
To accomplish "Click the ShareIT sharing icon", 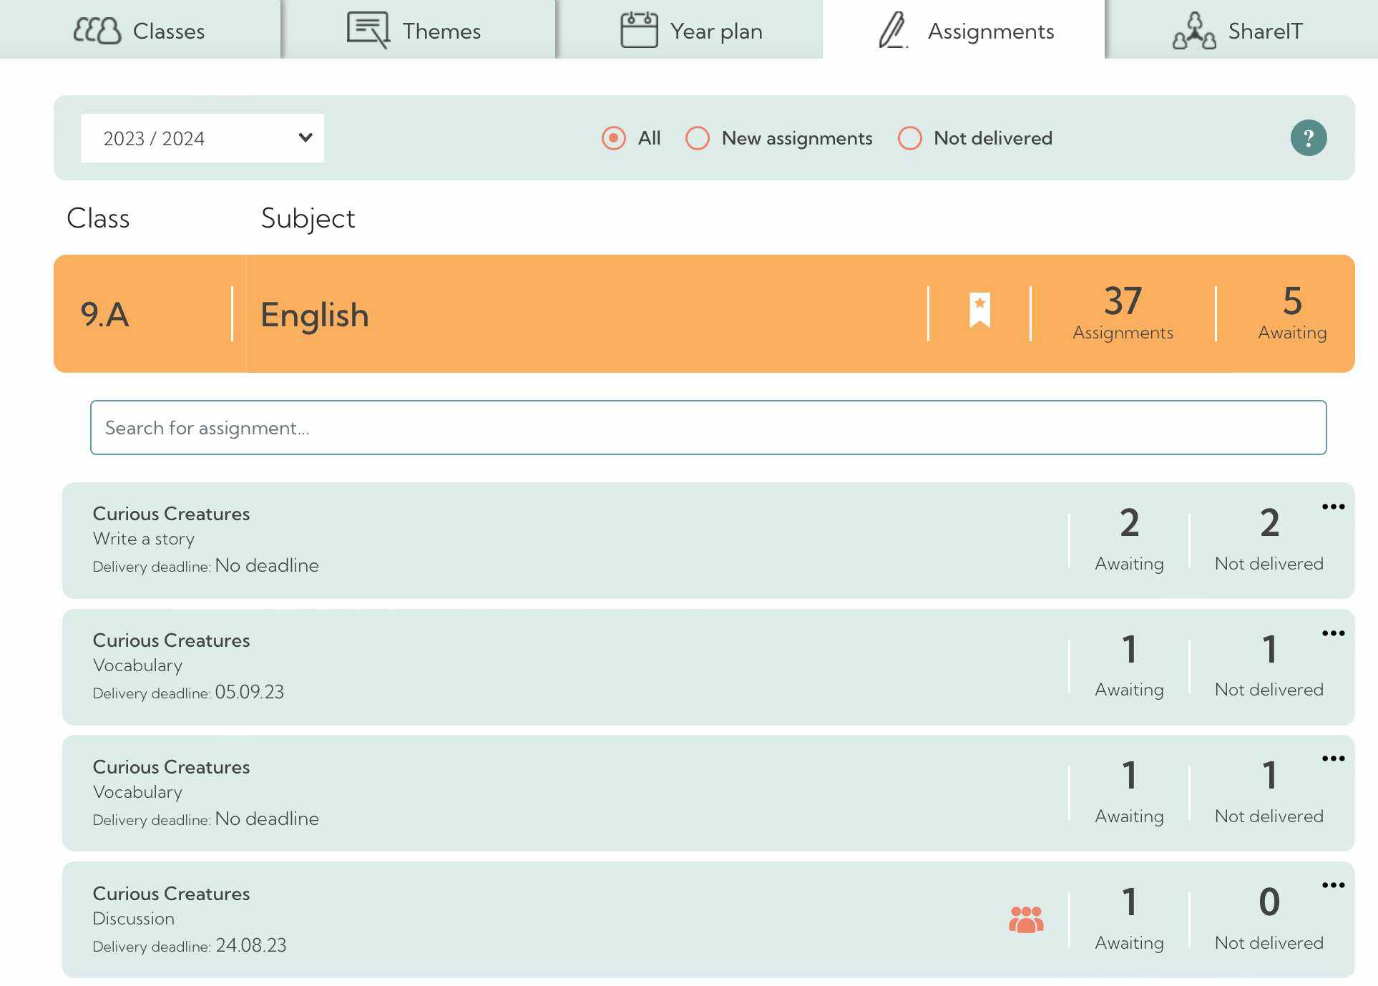I will point(1193,30).
